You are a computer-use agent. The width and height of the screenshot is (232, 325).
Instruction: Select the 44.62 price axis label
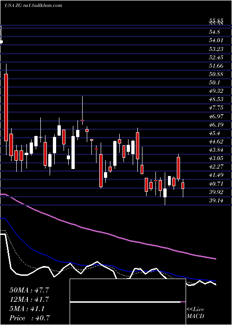coord(216,142)
